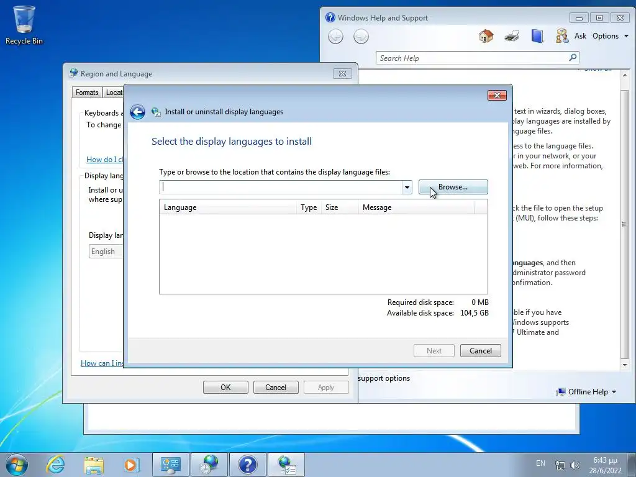Open the Windows Start menu orb
636x477 pixels.
[17, 465]
